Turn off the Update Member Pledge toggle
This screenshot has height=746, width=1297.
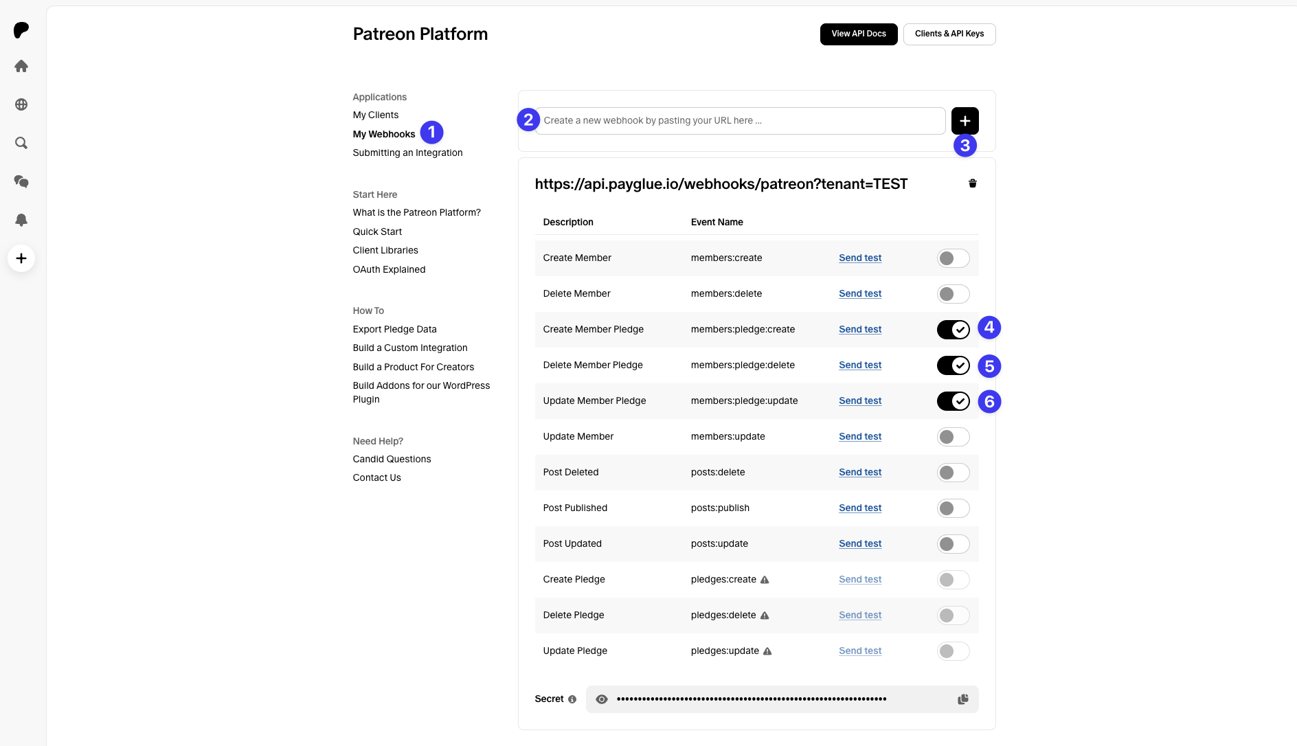click(x=954, y=401)
